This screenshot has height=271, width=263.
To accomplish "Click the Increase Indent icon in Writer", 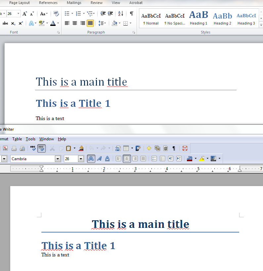I will [x=179, y=159].
